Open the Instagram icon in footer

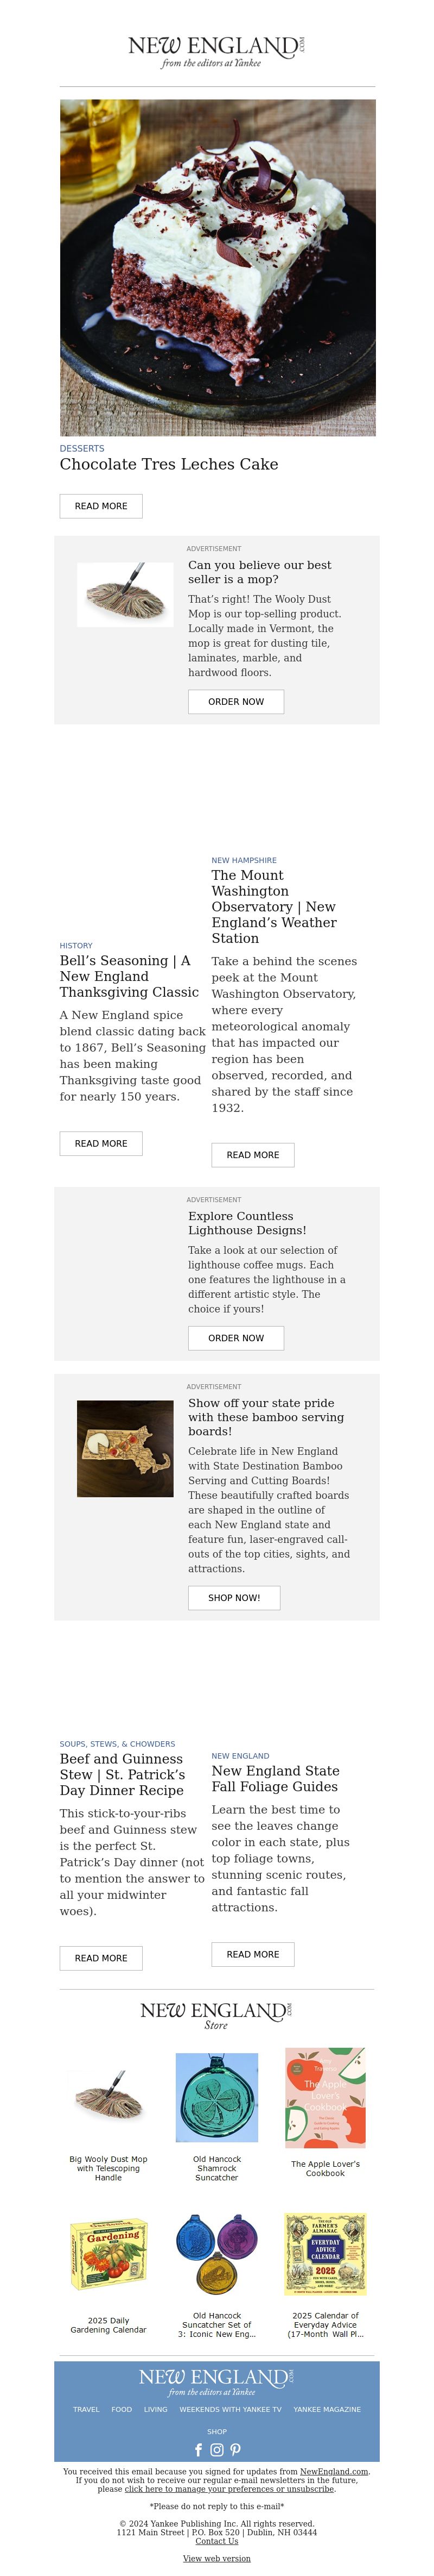click(x=216, y=2449)
